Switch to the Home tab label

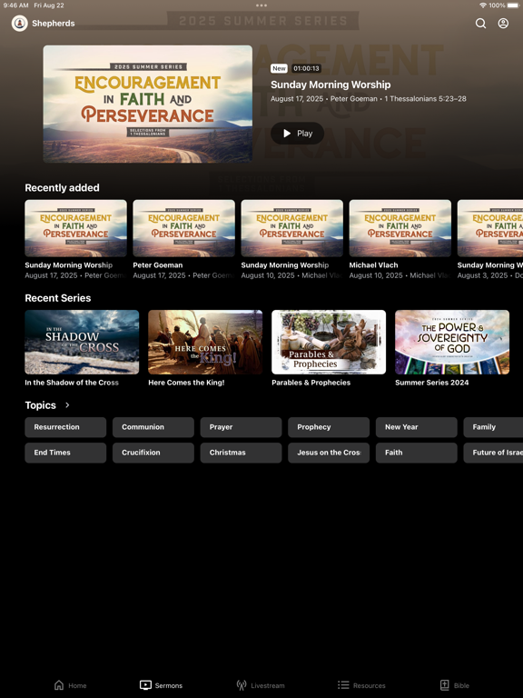(x=77, y=685)
